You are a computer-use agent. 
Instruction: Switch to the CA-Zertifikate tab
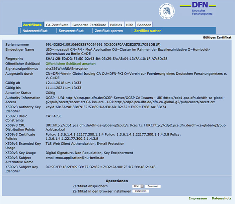click(x=57, y=25)
